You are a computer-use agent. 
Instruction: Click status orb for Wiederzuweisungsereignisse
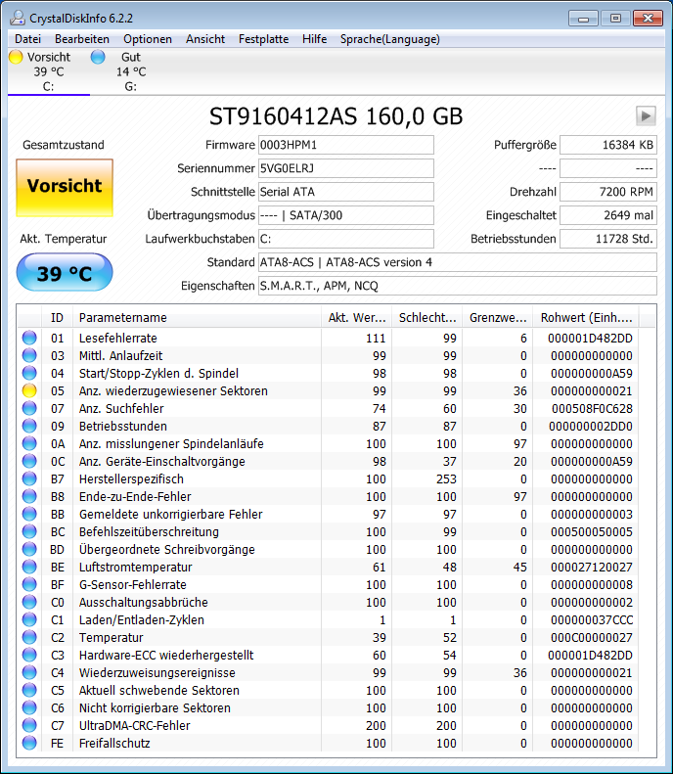[x=29, y=672]
